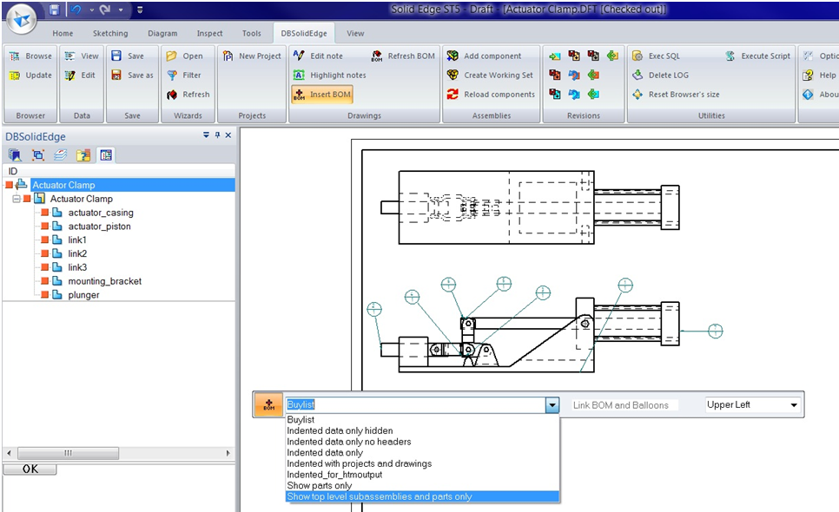The height and width of the screenshot is (512, 839).
Task: Click second icon in DBSolidEdge panel toolbar
Action: pyautogui.click(x=38, y=155)
